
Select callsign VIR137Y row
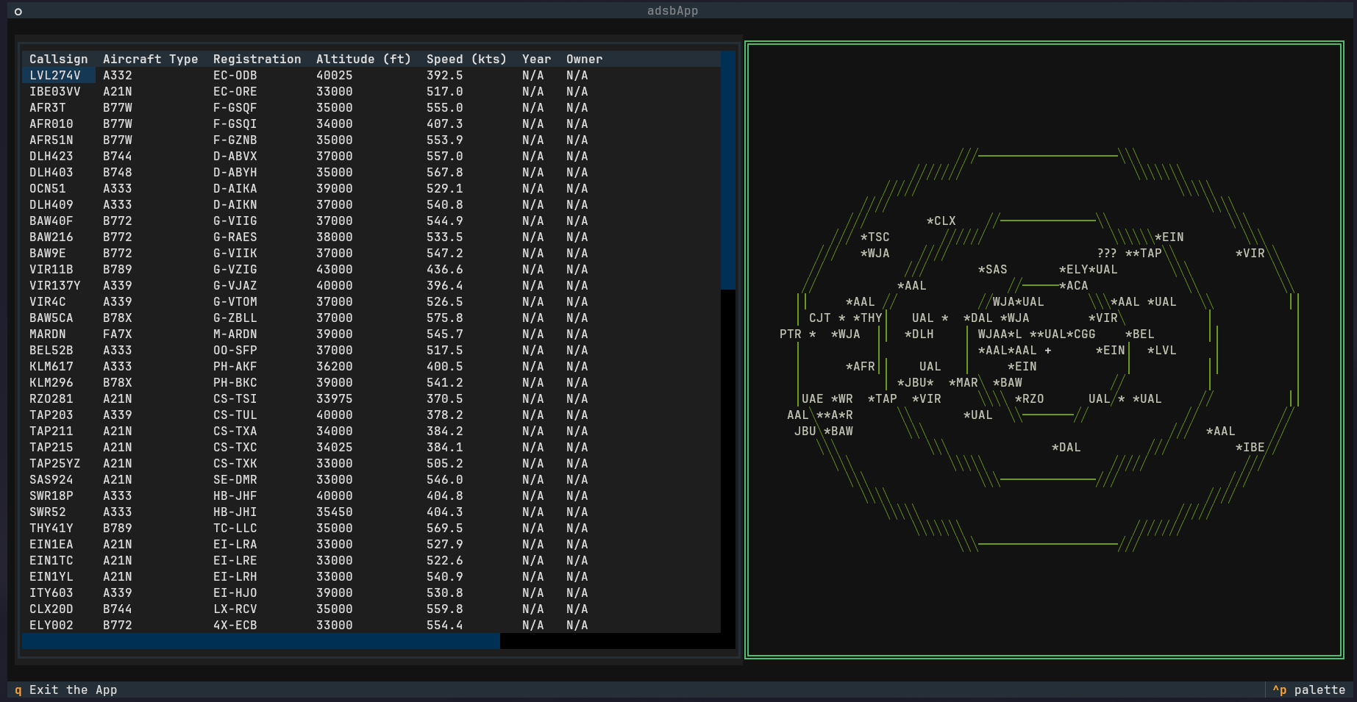(x=371, y=285)
